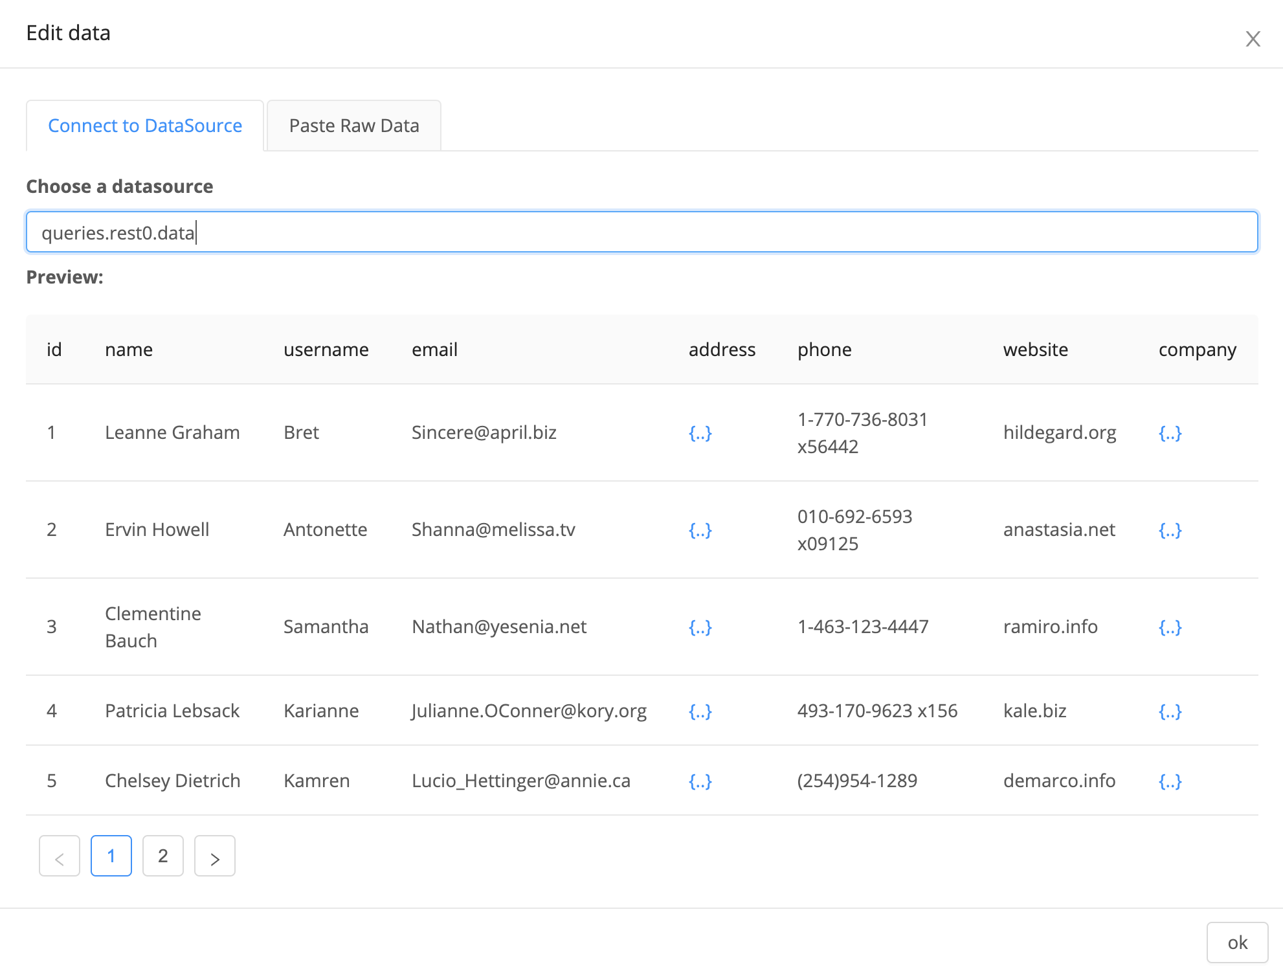
Task: Click phone 493-170-9623 x156
Action: [877, 711]
